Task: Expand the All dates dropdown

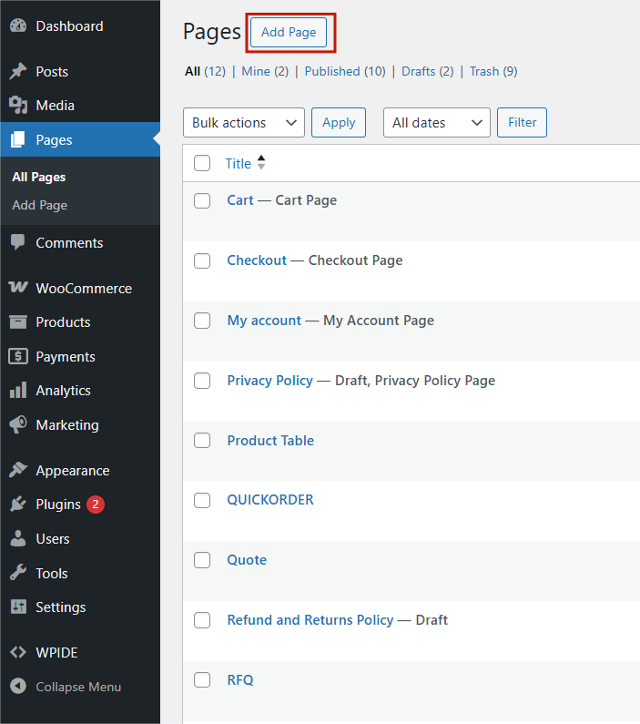Action: point(436,122)
